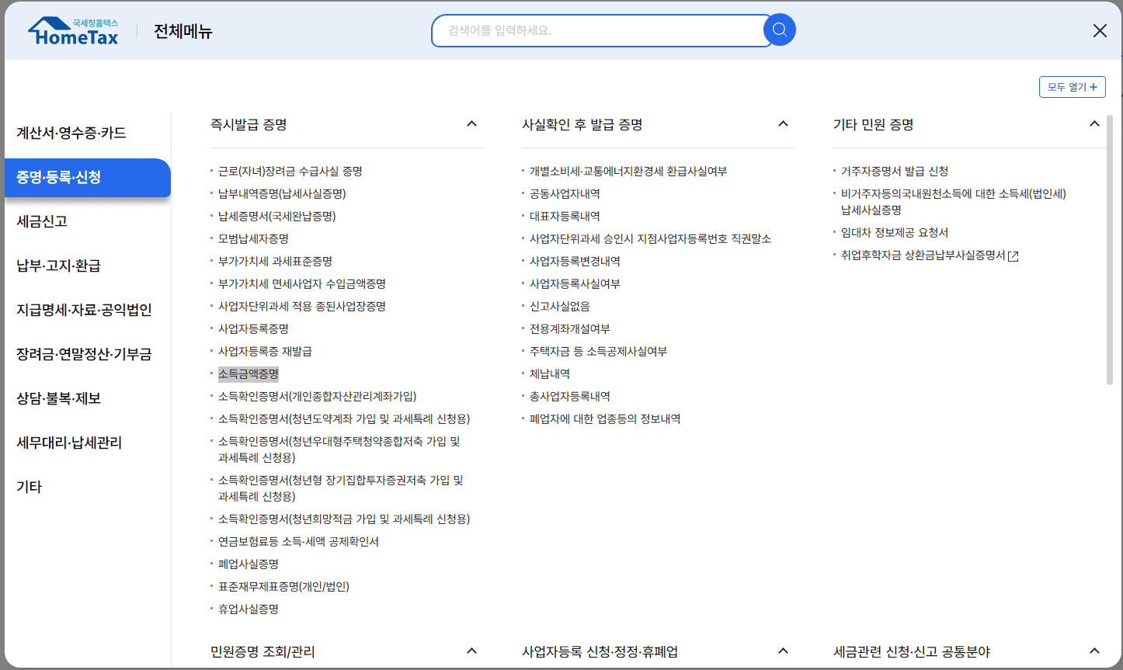Open 주택자금 등 소득공제사실여부 link
Image resolution: width=1123 pixels, height=670 pixels.
tap(598, 351)
